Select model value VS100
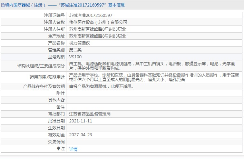The width and height of the screenshot is (244, 159). tap(75, 57)
